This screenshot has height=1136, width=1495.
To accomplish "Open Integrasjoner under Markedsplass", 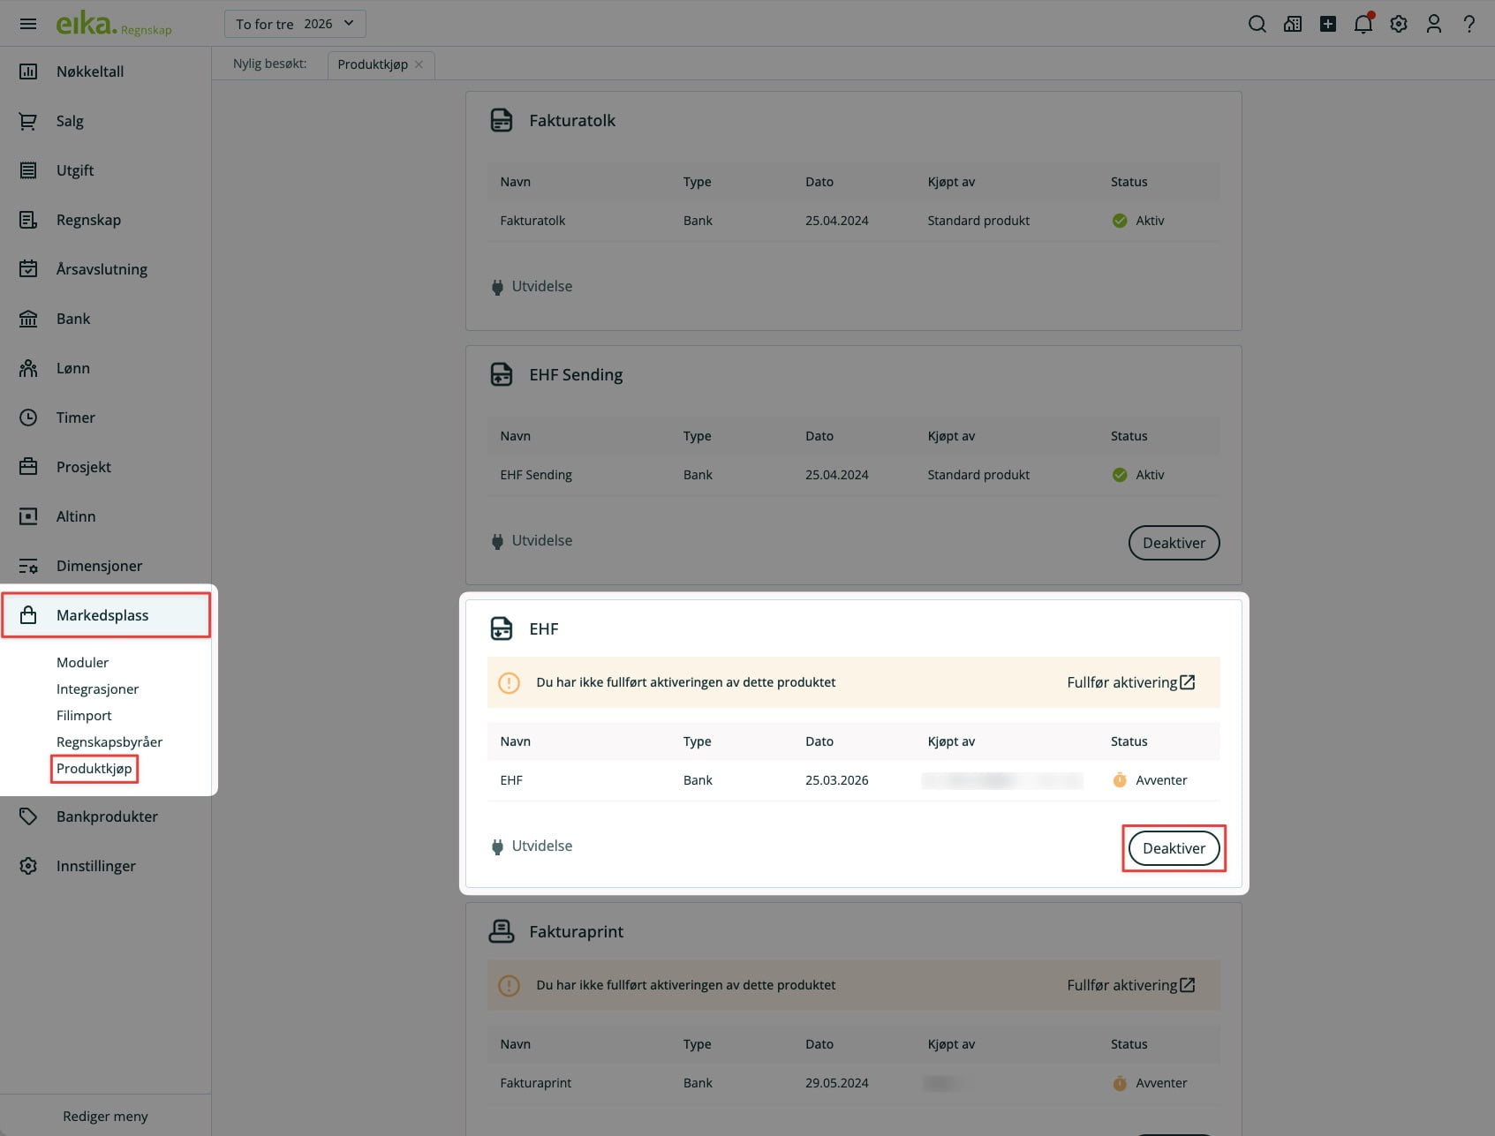I will coord(97,688).
